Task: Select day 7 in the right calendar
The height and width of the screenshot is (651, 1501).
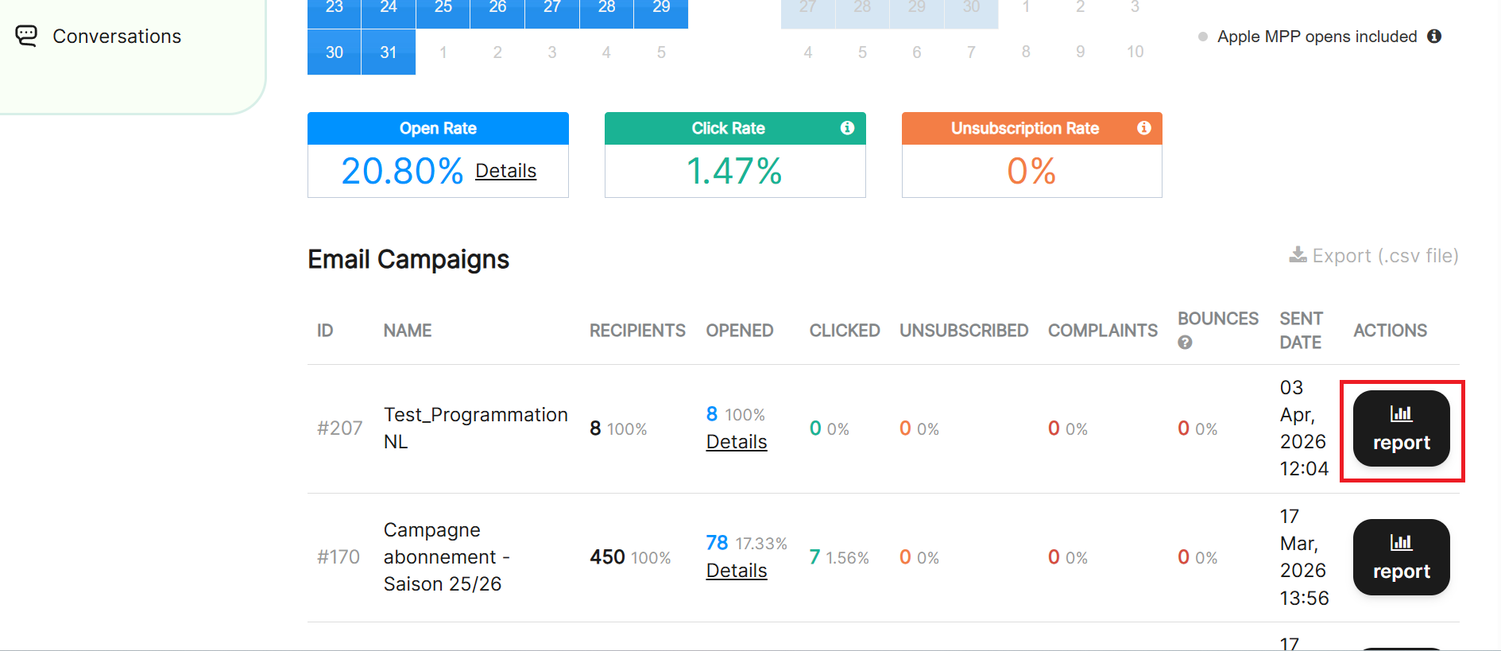Action: pos(971,52)
